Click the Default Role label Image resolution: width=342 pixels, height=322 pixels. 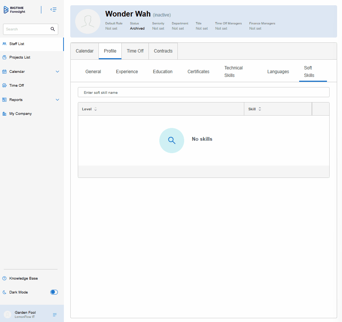click(114, 23)
